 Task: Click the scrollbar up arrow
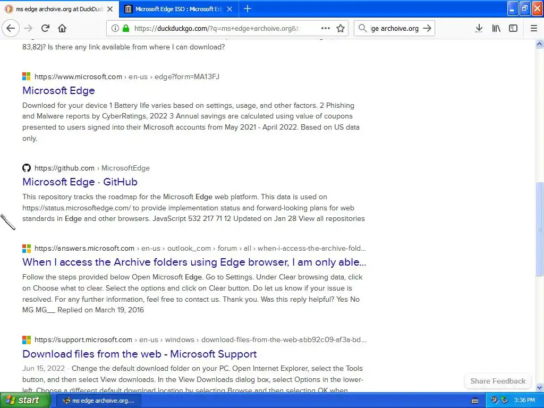[539, 44]
